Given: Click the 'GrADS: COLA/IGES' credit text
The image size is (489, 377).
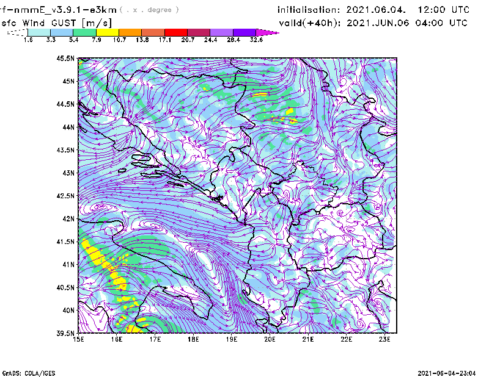Looking at the screenshot, I should coord(29,373).
